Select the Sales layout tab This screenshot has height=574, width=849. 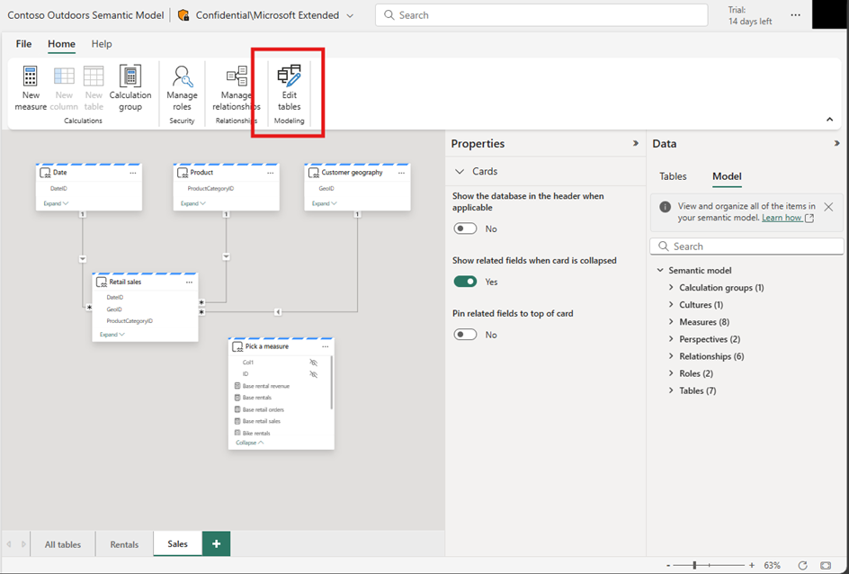177,543
